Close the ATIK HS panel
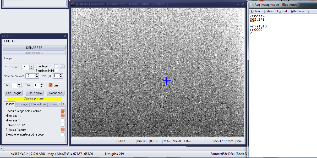This screenshot has width=317, height=158. [65, 36]
